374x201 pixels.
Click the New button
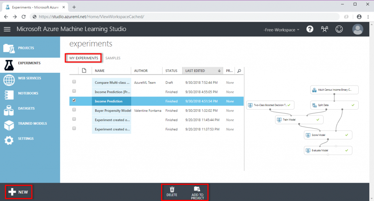point(19,192)
